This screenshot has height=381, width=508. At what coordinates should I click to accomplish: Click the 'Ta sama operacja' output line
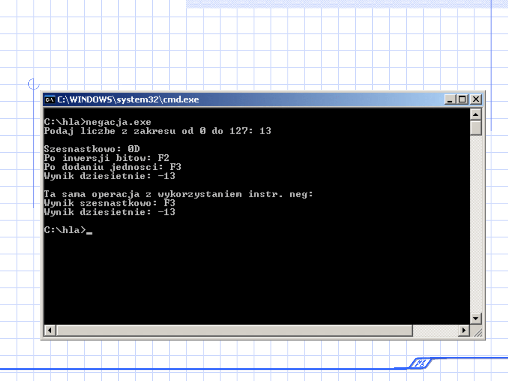pyautogui.click(x=178, y=194)
